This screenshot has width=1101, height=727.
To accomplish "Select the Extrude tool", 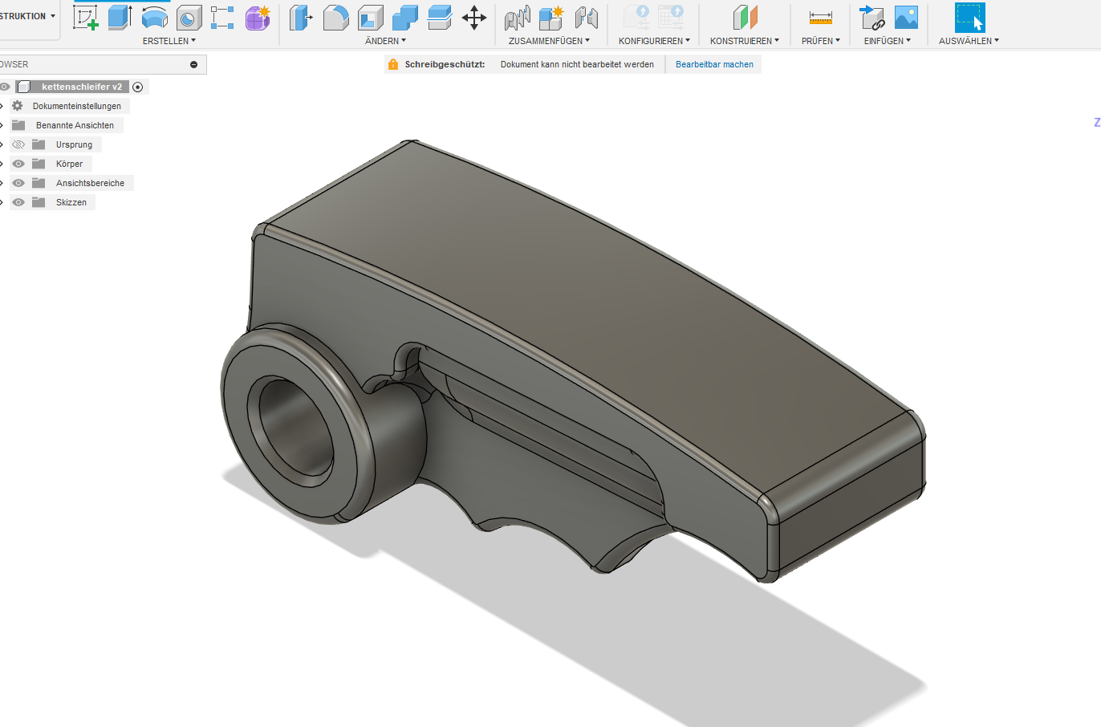I will coord(120,17).
